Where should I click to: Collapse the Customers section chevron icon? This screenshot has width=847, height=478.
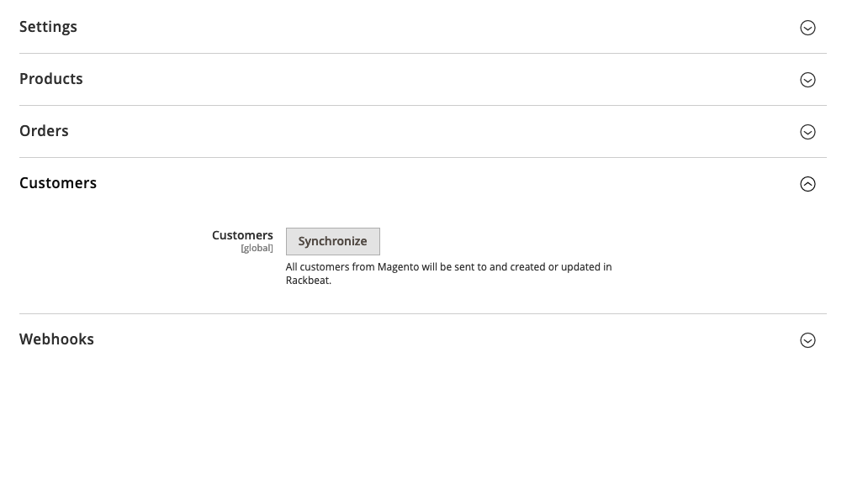tap(807, 184)
